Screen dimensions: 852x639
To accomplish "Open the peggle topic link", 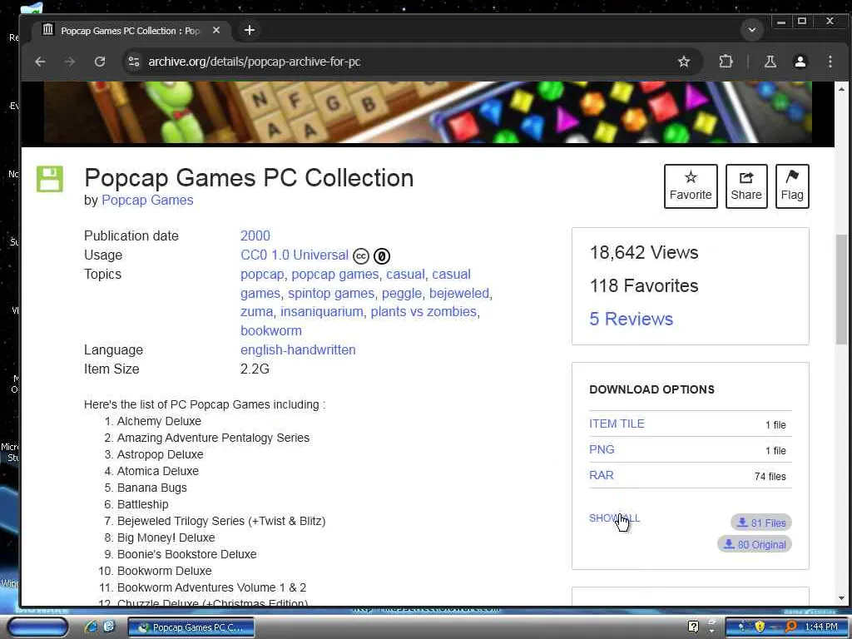I will pyautogui.click(x=402, y=294).
